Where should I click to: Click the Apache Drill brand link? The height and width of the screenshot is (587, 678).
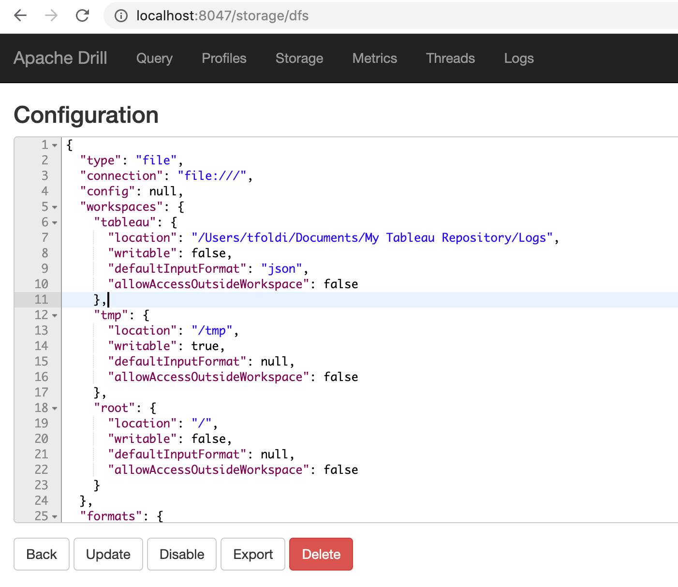[60, 58]
